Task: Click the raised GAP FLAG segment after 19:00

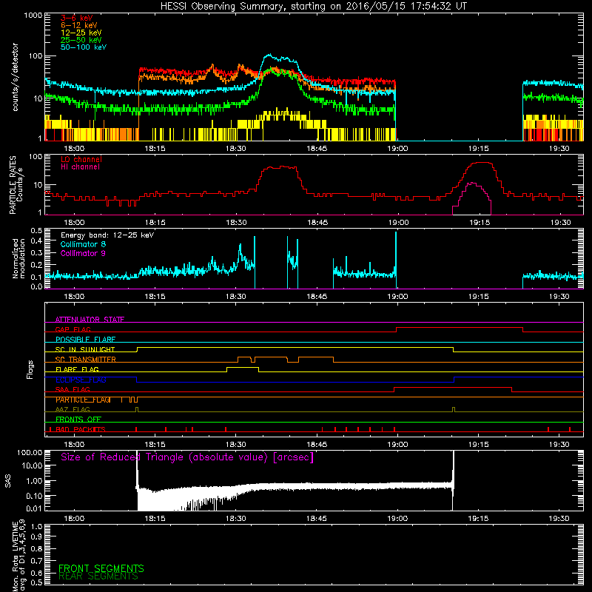Action: click(460, 328)
